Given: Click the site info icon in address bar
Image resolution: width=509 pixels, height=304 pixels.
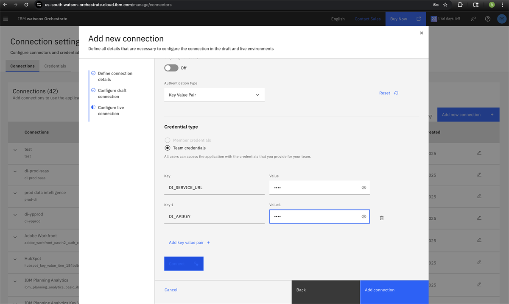Looking at the screenshot, I should pyautogui.click(x=39, y=5).
